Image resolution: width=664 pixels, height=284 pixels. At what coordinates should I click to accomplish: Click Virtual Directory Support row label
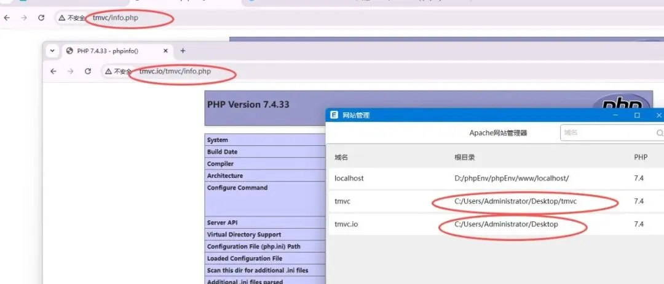(244, 234)
